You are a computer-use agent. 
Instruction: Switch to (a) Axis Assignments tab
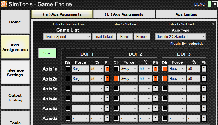[x=62, y=14]
